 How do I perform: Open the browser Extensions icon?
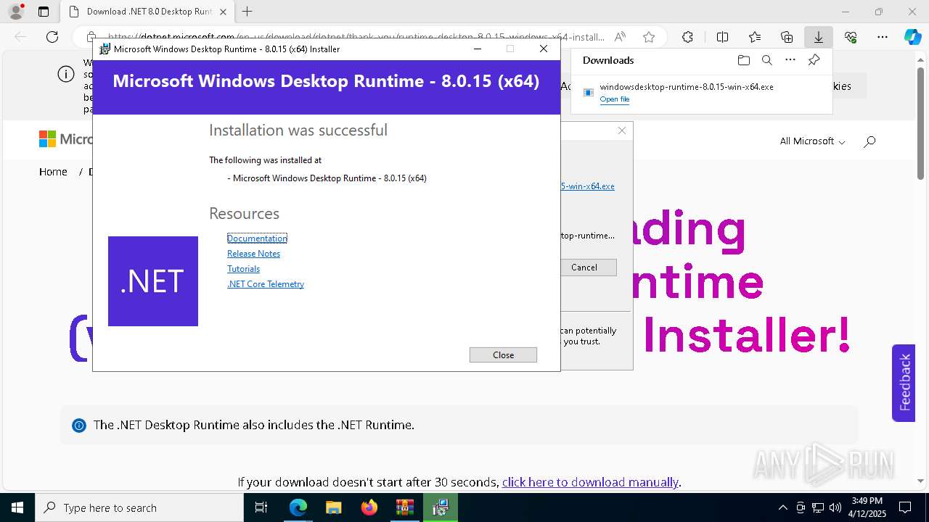(x=687, y=37)
